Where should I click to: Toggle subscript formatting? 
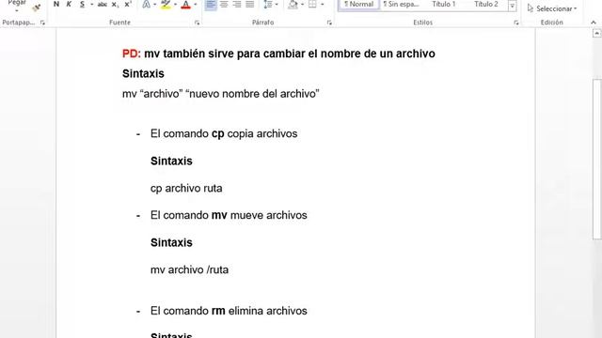[115, 5]
